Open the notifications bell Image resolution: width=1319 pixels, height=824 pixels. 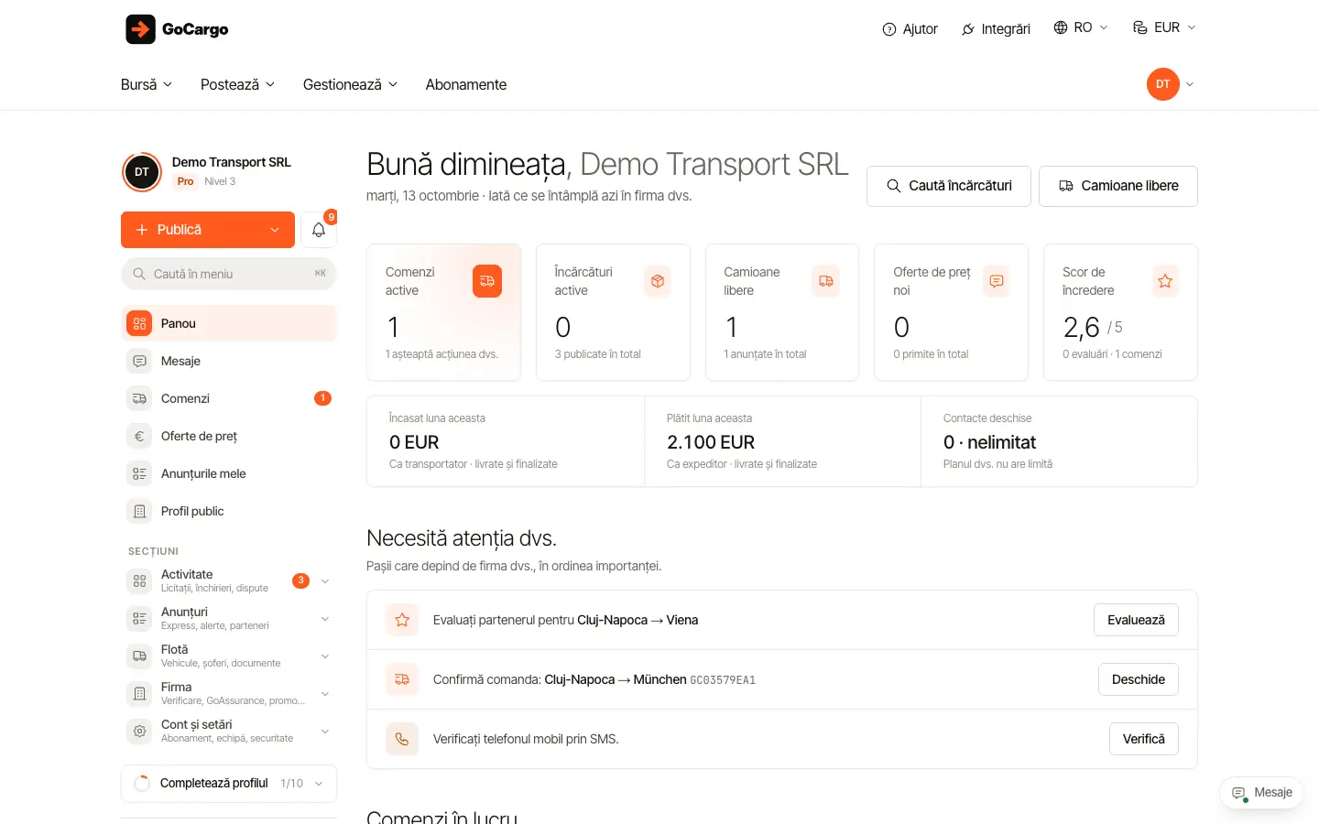click(319, 230)
